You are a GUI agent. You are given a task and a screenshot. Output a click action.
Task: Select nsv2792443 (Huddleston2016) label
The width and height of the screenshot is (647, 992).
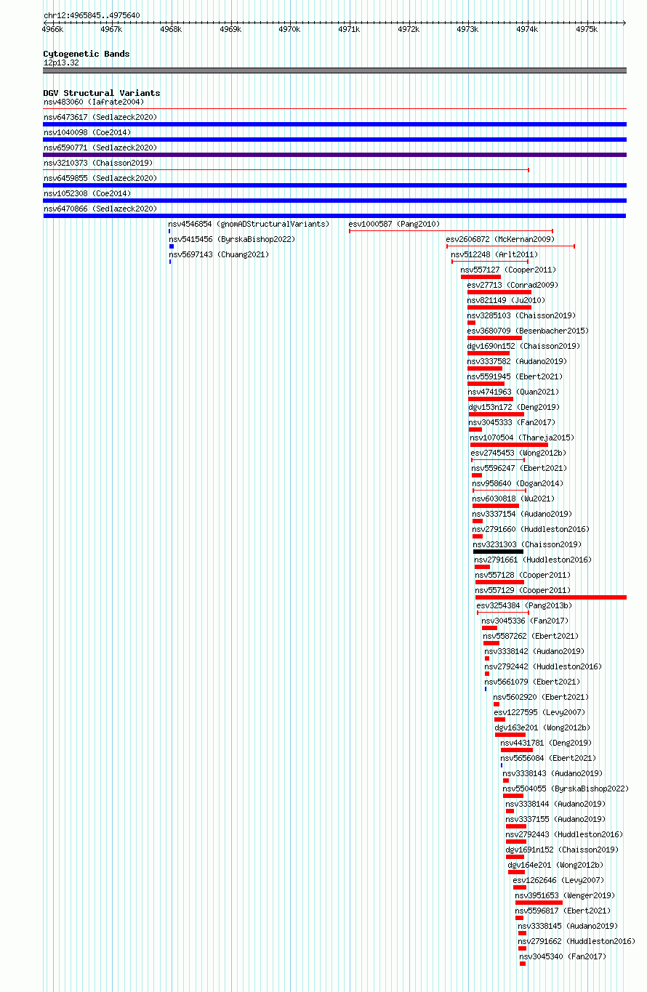[564, 834]
